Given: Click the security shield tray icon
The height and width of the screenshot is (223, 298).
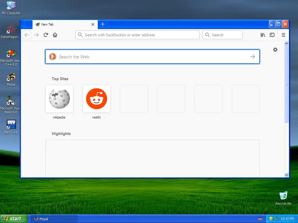Looking at the screenshot, I should (x=271, y=219).
